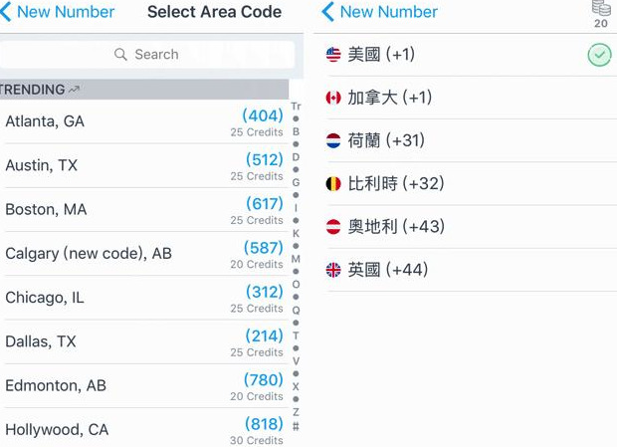Click the United States flag icon
Screen dimensions: 617x447
tap(333, 55)
